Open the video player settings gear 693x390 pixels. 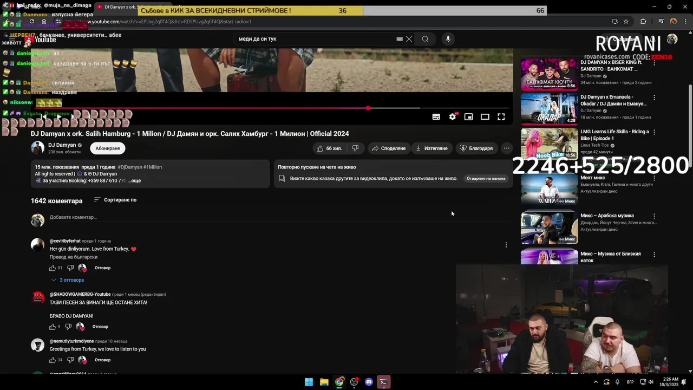pos(453,116)
